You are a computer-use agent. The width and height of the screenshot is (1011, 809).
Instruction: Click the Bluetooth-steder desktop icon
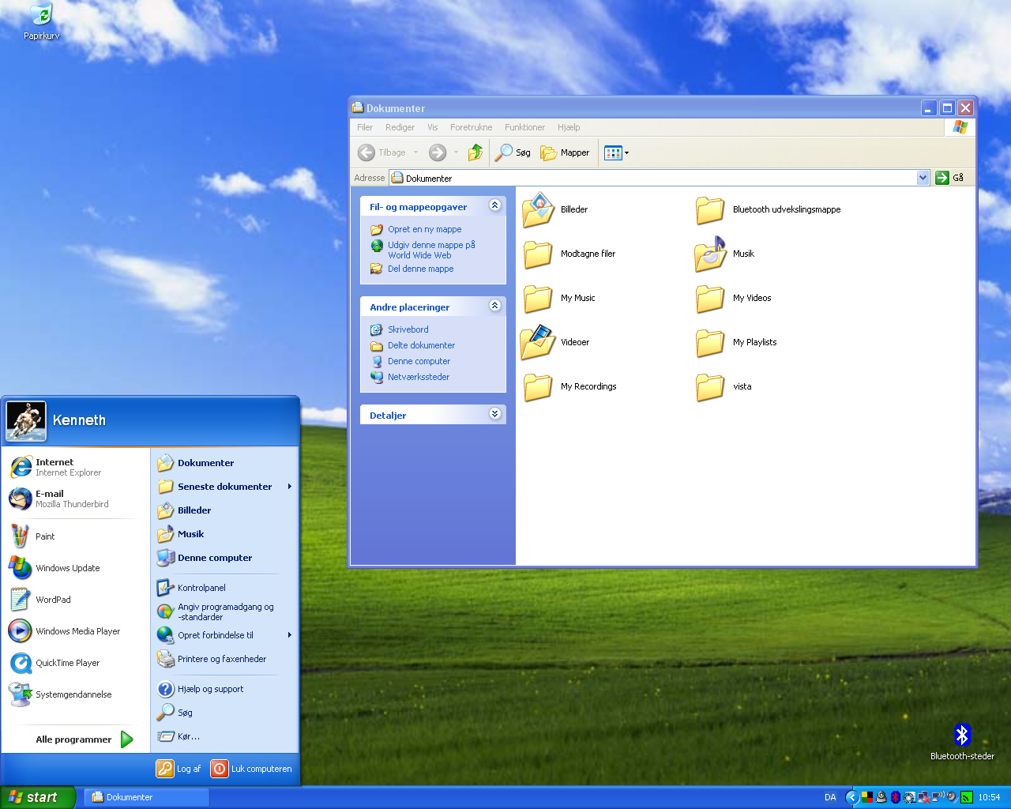961,736
